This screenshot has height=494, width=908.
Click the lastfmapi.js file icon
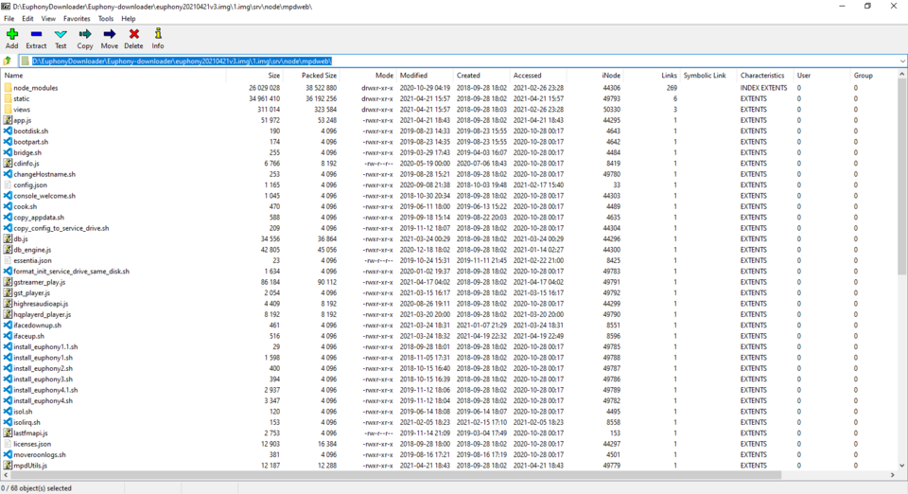tap(8, 433)
